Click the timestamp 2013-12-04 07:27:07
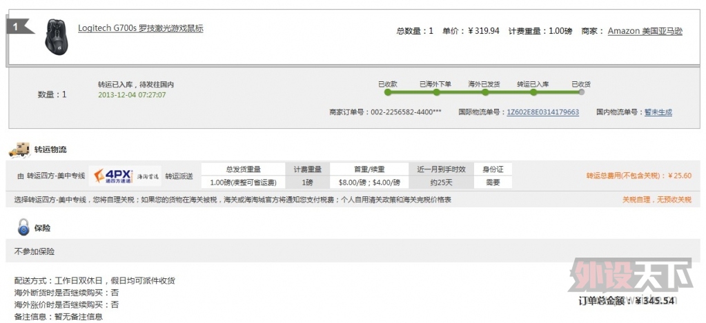This screenshot has height=323, width=706. pyautogui.click(x=132, y=95)
